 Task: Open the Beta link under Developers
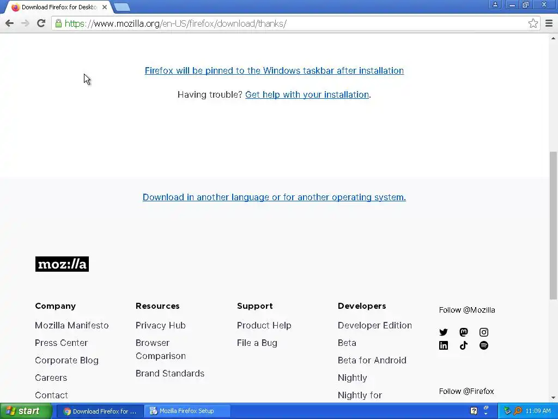point(347,343)
